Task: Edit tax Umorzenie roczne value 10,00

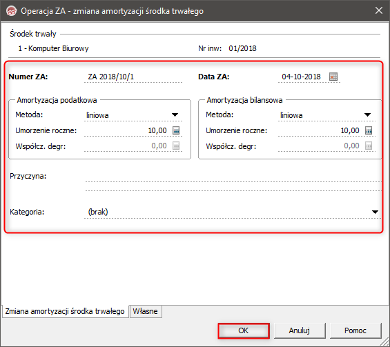Action: pos(128,130)
